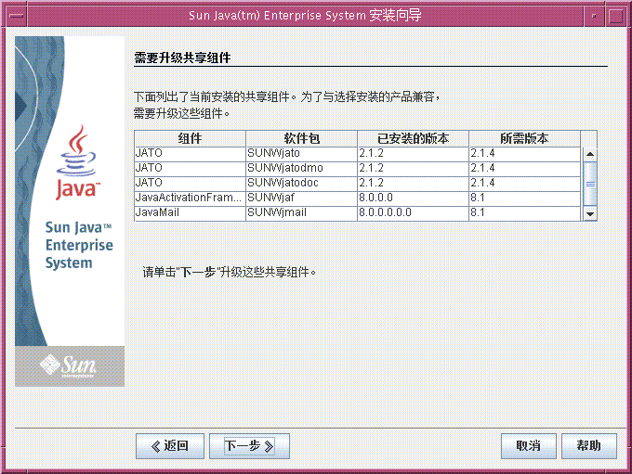This screenshot has height=474, width=632.
Task: Click the table vertical scrollbar thumb
Action: click(x=590, y=184)
